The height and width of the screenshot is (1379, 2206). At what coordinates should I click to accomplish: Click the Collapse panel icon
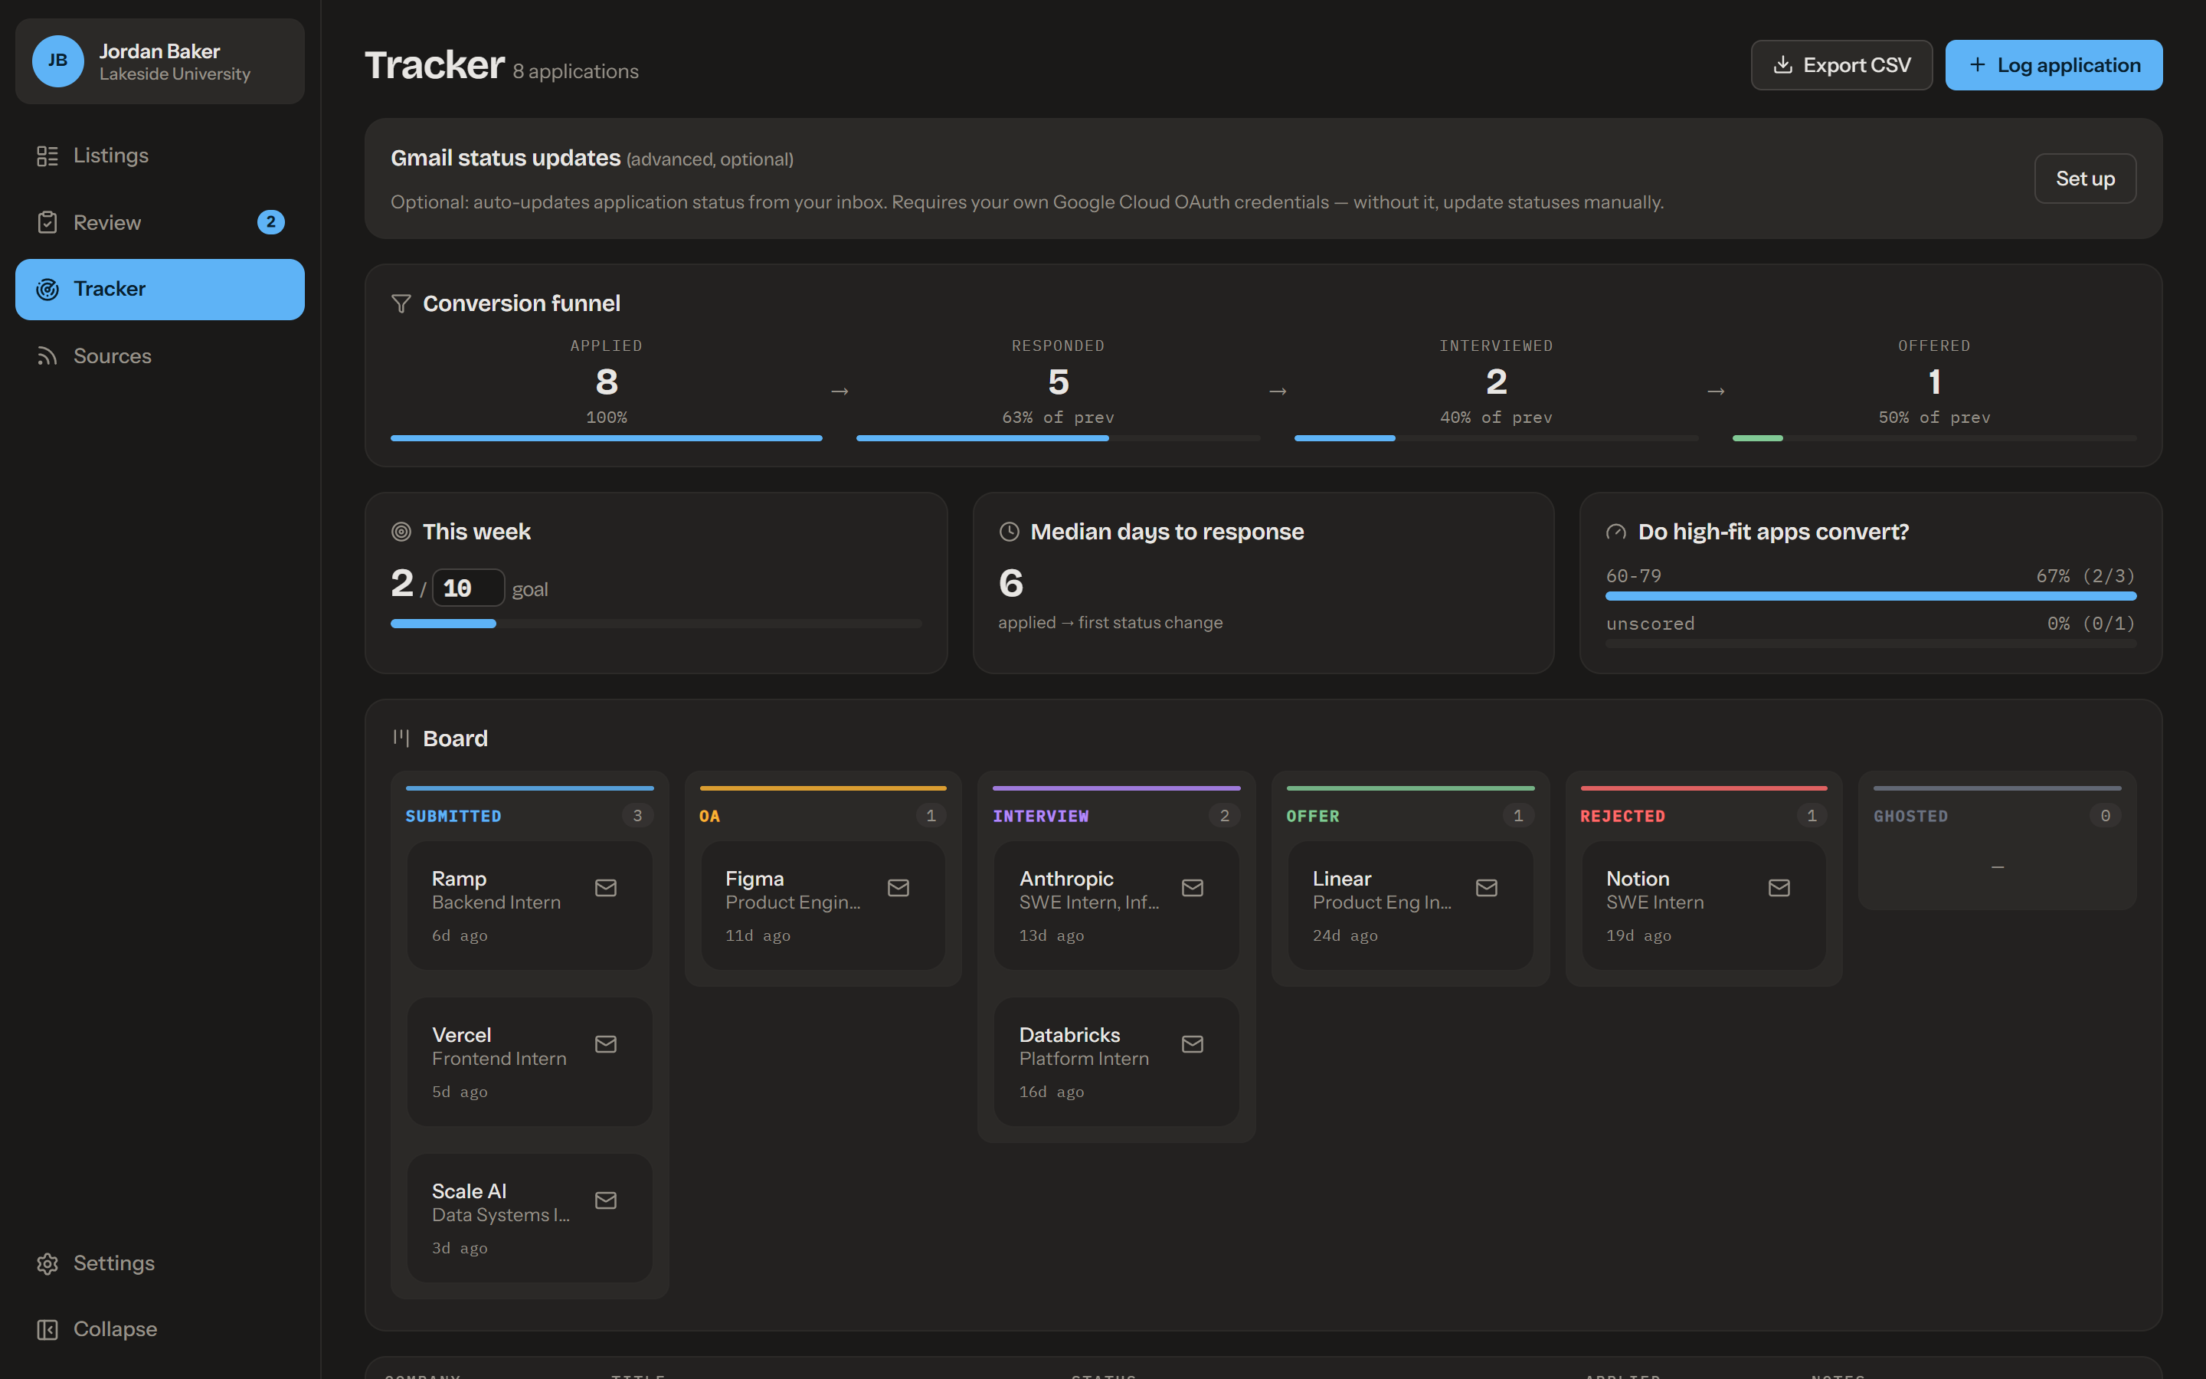click(47, 1330)
